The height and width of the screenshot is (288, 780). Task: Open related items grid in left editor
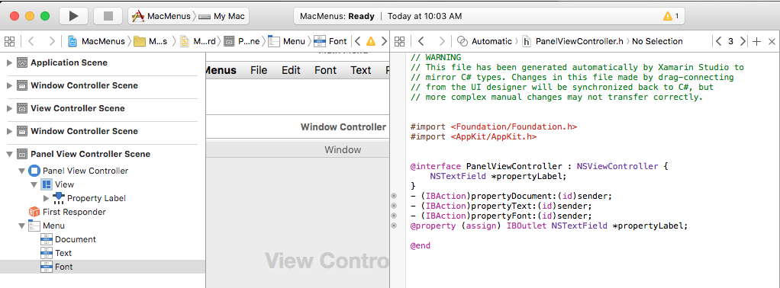(x=9, y=41)
